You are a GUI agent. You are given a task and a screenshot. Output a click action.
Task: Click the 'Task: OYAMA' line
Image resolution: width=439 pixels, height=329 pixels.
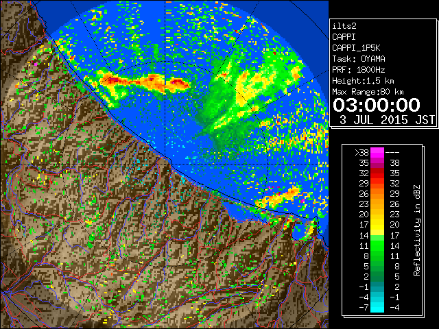tap(359, 59)
